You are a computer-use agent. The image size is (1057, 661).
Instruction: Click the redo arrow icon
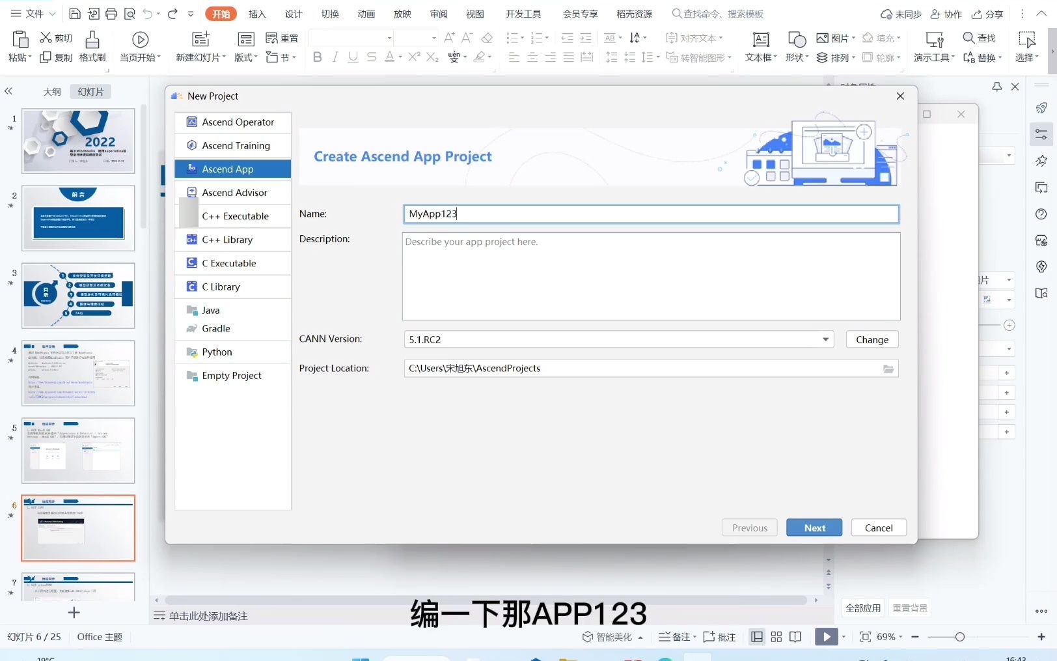(172, 14)
